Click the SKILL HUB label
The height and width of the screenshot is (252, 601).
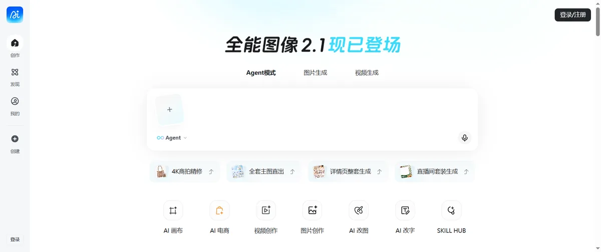451,231
